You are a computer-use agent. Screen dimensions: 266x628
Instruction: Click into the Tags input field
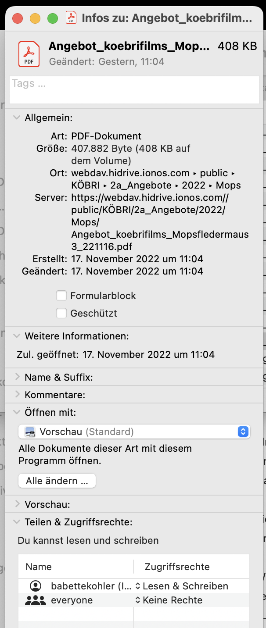(134, 89)
